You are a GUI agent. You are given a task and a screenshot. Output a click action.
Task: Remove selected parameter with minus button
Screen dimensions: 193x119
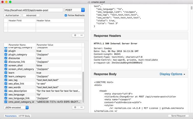[x=81, y=107]
